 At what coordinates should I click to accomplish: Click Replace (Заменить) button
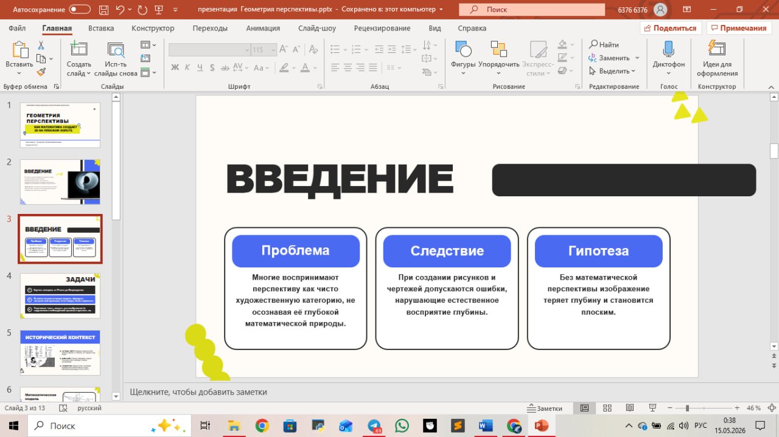tap(610, 58)
